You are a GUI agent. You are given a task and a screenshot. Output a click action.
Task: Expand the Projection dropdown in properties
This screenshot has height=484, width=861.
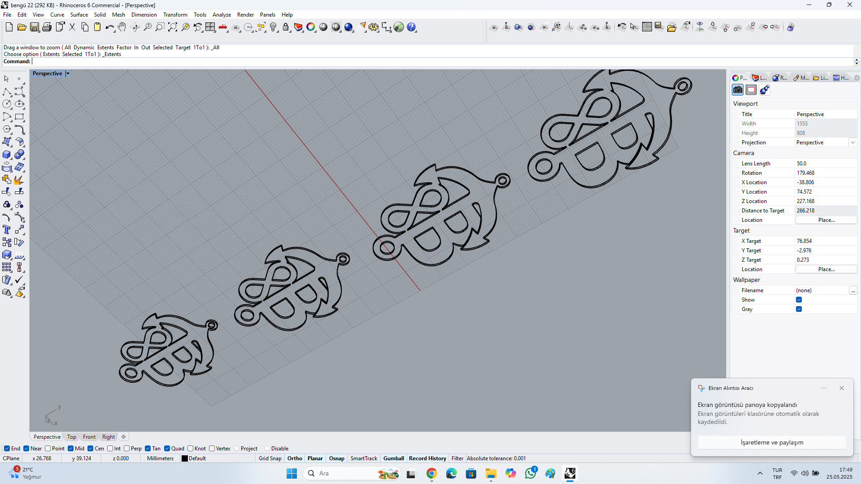(x=852, y=143)
